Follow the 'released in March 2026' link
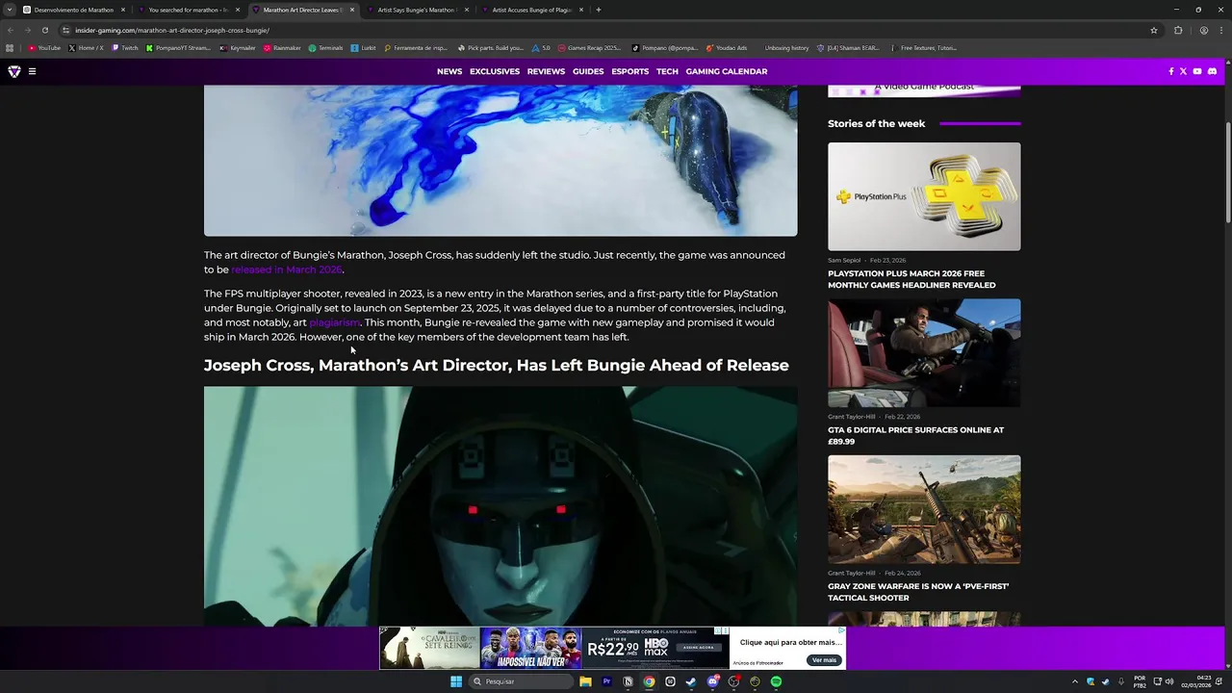Screen dimensions: 1232x693 (287, 269)
